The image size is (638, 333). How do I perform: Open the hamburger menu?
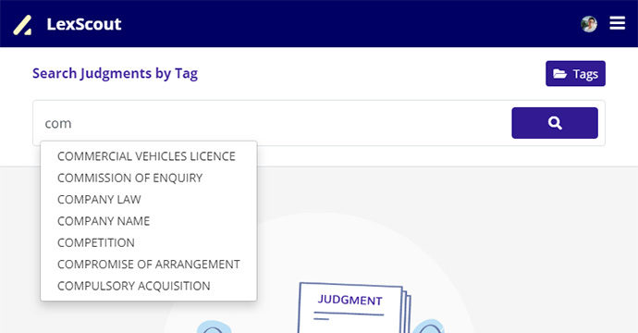[x=618, y=23]
